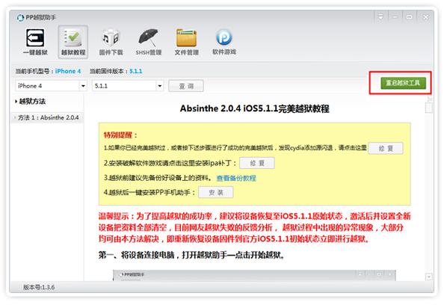
Task: Click the scrollbar thumb in tutorial pane
Action: point(428,108)
